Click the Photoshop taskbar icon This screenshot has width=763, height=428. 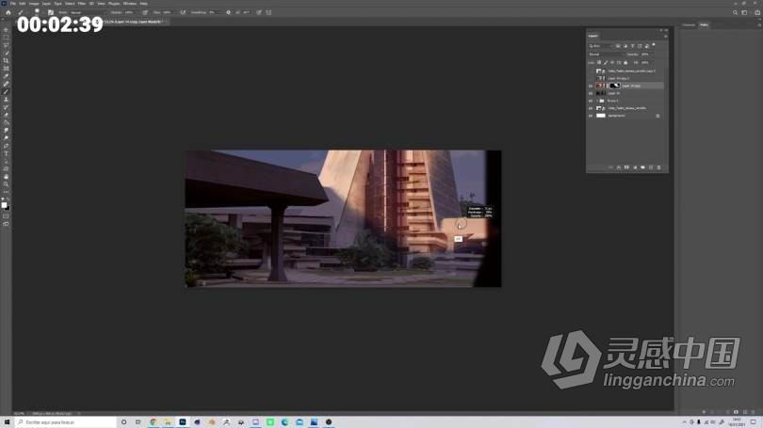(x=183, y=422)
